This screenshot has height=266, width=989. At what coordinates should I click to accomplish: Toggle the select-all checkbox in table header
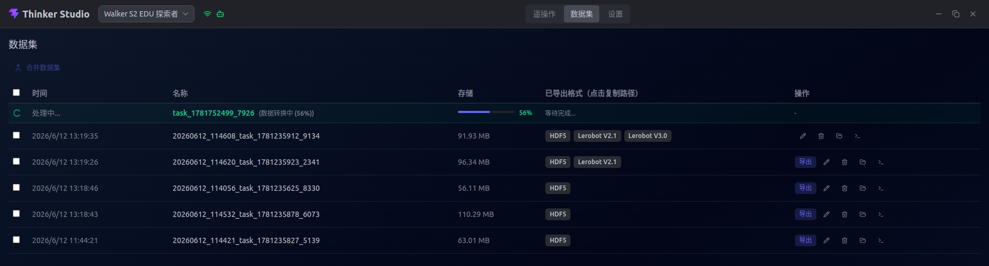point(16,93)
